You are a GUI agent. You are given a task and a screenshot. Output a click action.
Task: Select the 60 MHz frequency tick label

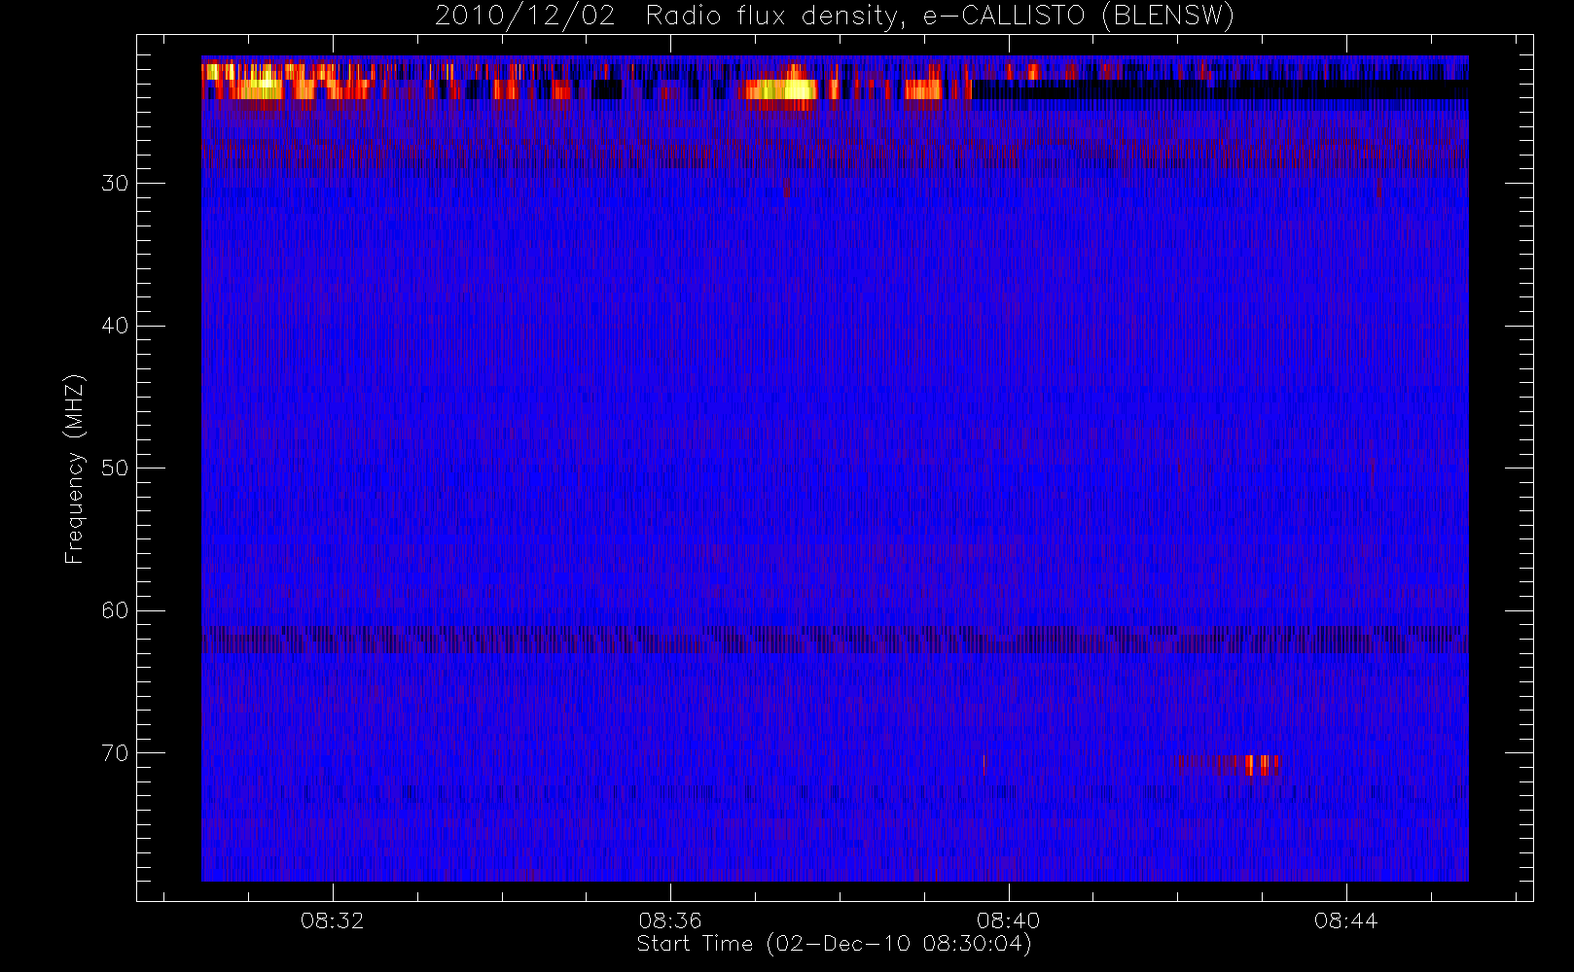click(115, 610)
